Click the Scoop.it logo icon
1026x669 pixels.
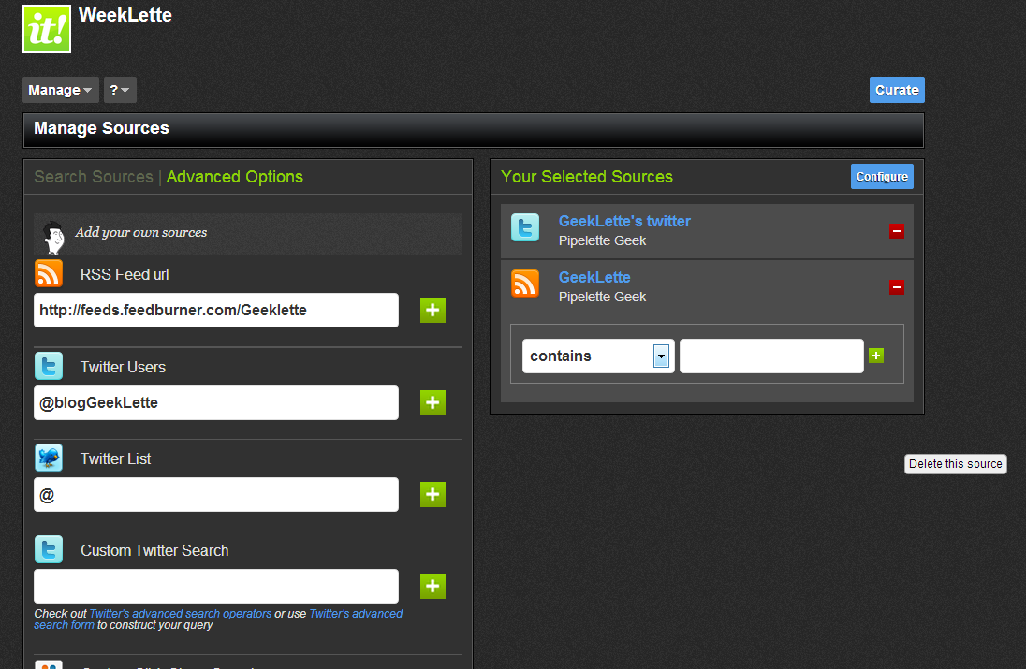(x=47, y=29)
